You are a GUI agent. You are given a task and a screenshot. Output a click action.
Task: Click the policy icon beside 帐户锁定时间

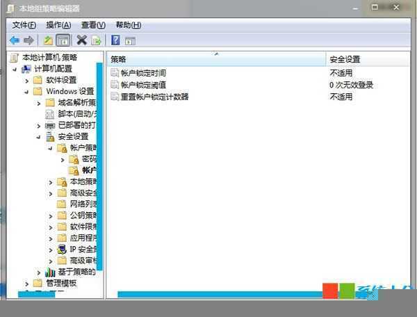[x=115, y=73]
